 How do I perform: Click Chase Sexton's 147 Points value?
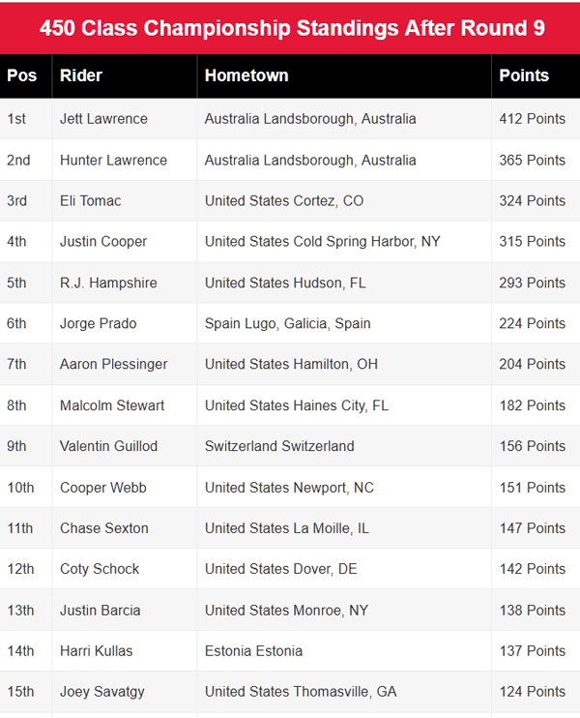click(532, 528)
